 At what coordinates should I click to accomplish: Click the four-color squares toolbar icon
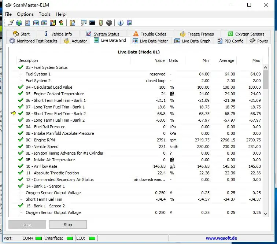pos(53,23)
